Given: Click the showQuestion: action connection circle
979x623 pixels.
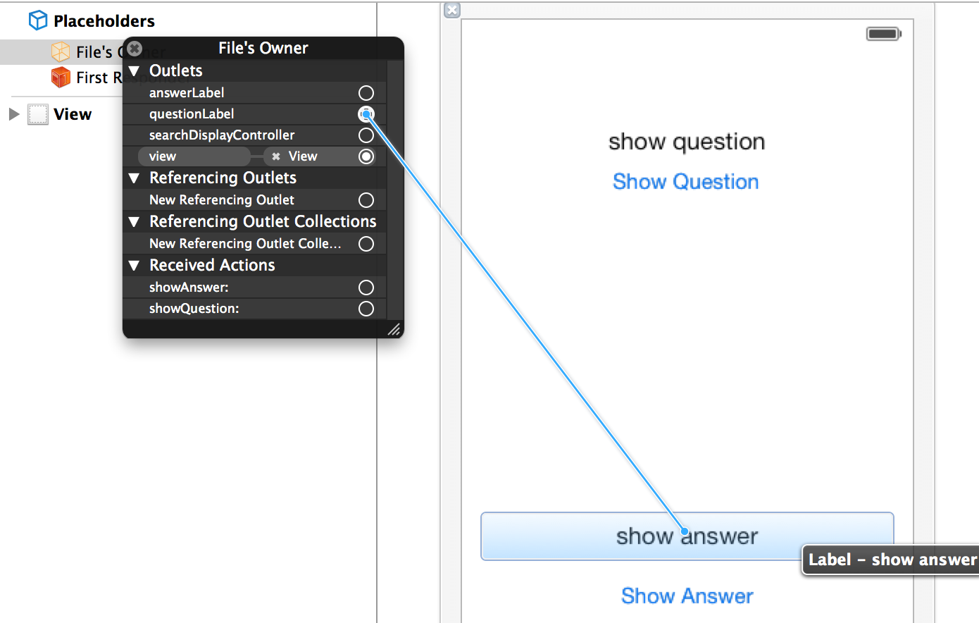Looking at the screenshot, I should [x=366, y=309].
